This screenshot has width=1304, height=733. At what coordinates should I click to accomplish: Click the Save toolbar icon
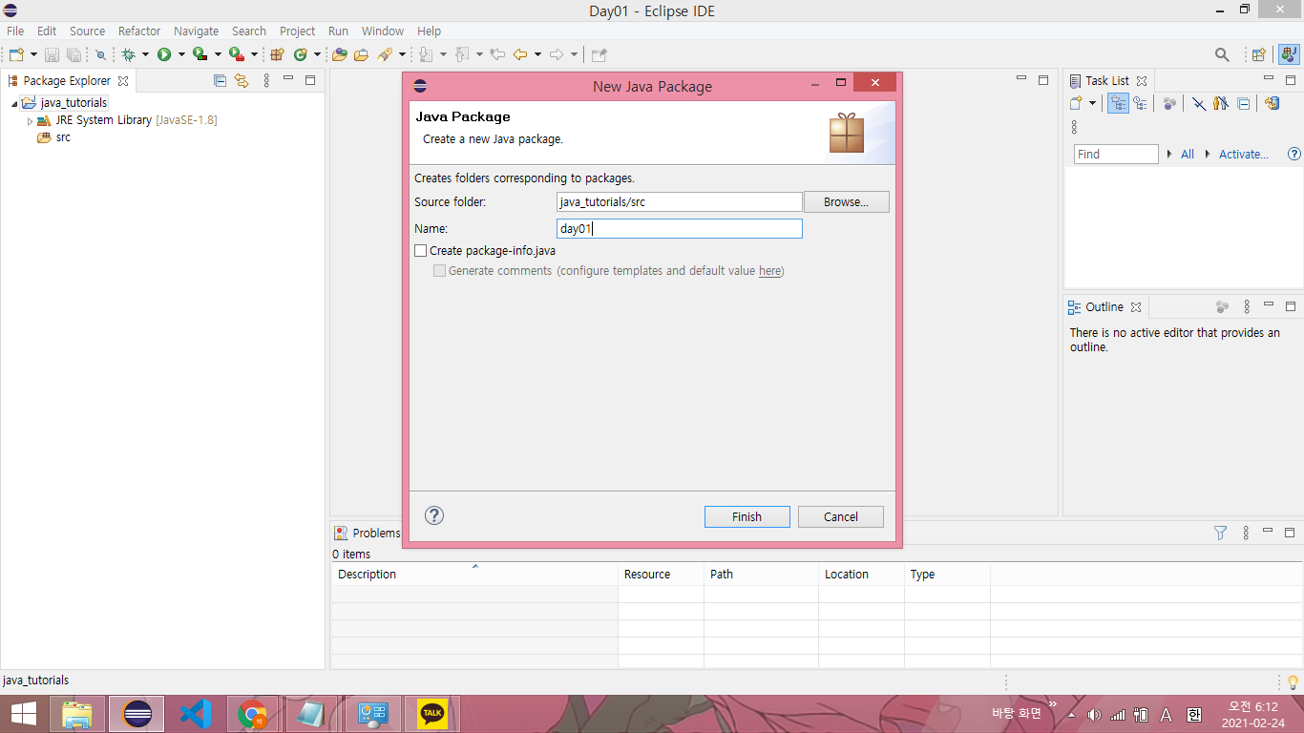pyautogui.click(x=52, y=54)
